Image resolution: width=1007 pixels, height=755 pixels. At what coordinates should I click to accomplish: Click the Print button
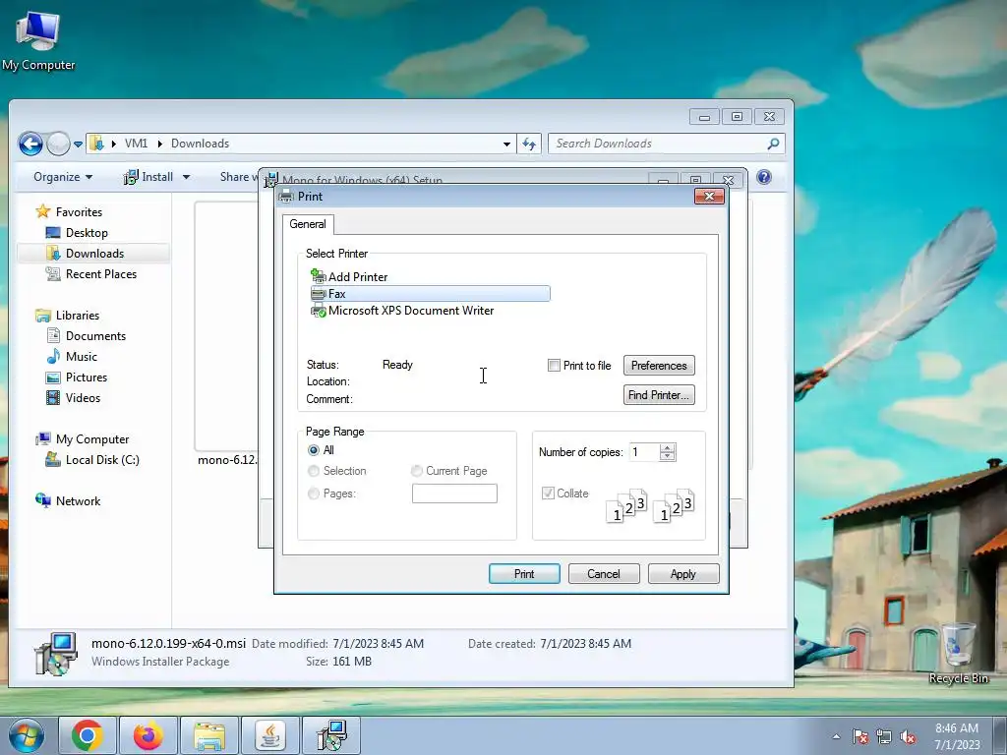point(524,574)
